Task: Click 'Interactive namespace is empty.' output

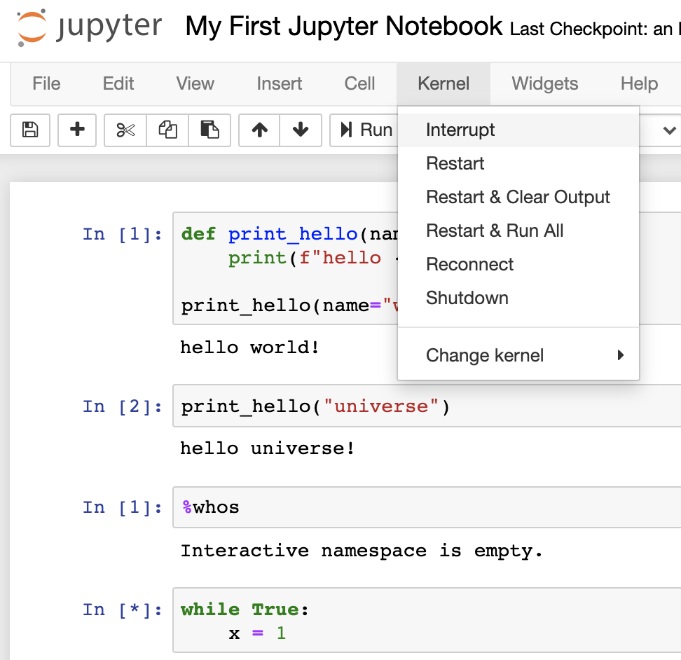Action: 362,551
